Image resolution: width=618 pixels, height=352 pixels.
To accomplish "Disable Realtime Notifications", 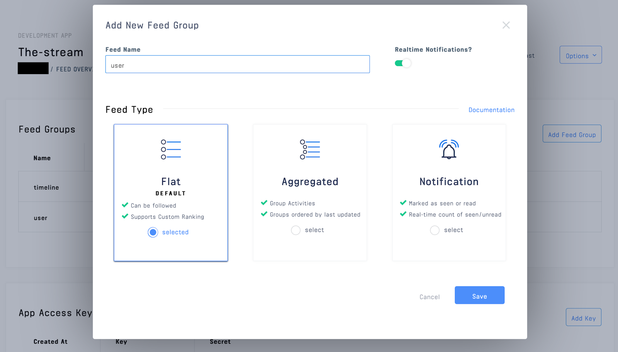I will pyautogui.click(x=403, y=63).
